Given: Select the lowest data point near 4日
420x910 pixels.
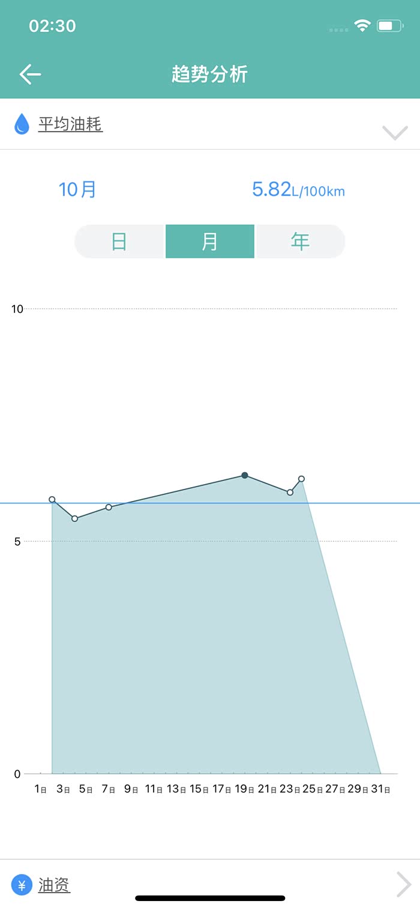Looking at the screenshot, I should [x=74, y=518].
